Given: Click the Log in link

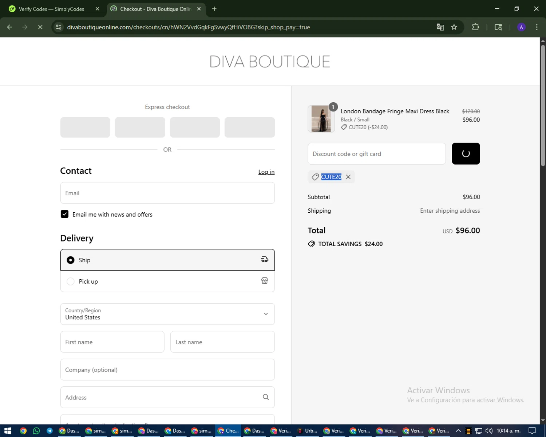Looking at the screenshot, I should (x=266, y=172).
